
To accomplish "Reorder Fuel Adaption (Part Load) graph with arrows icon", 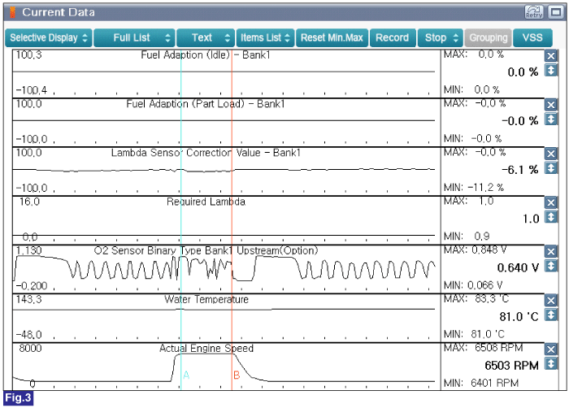I will pyautogui.click(x=551, y=119).
